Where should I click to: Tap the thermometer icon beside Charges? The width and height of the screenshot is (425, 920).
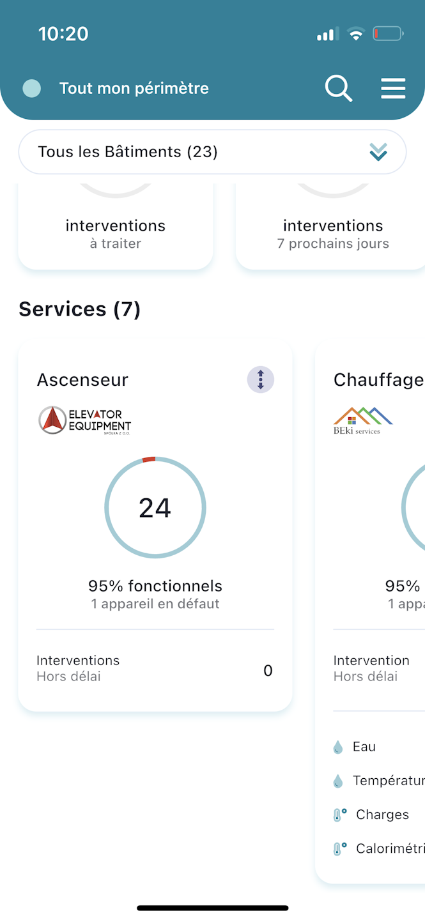tap(339, 815)
